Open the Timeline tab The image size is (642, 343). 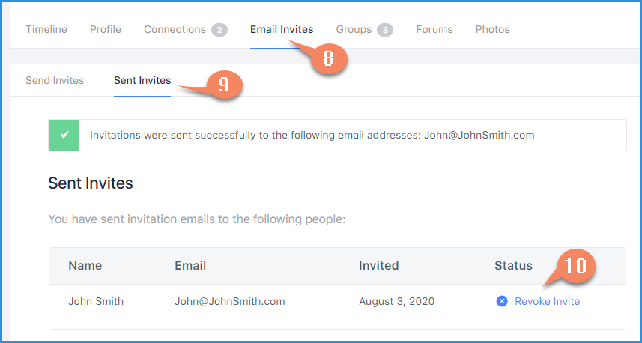tap(46, 29)
